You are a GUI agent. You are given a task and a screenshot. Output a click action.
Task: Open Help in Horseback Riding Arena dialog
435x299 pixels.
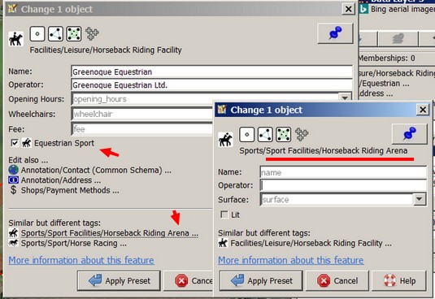point(399,280)
